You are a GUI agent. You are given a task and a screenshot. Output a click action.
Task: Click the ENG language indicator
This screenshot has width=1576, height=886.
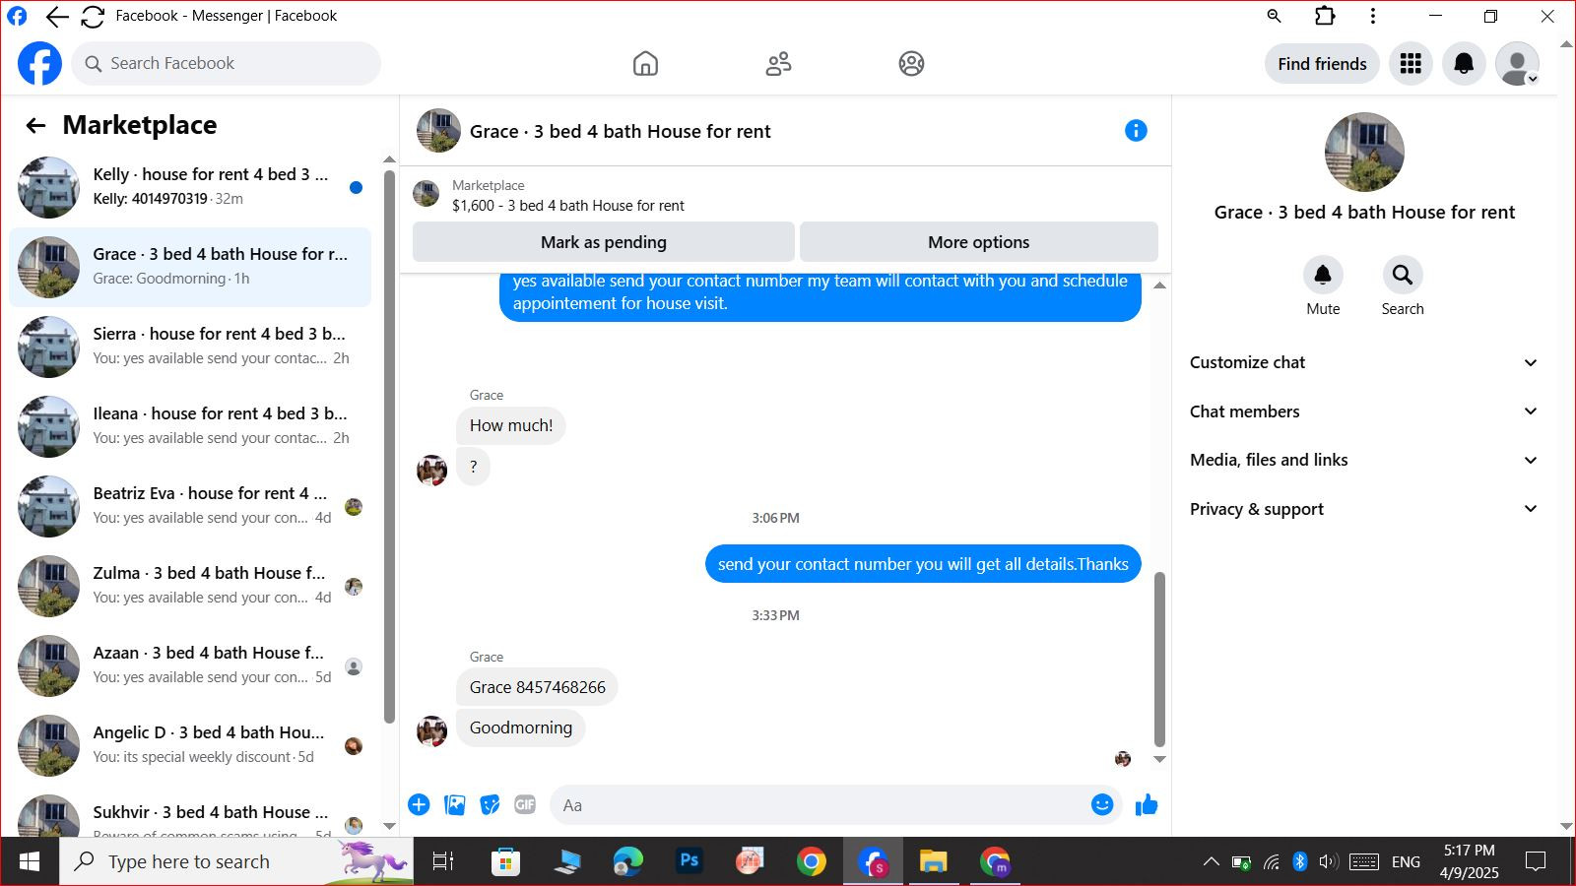coord(1406,862)
